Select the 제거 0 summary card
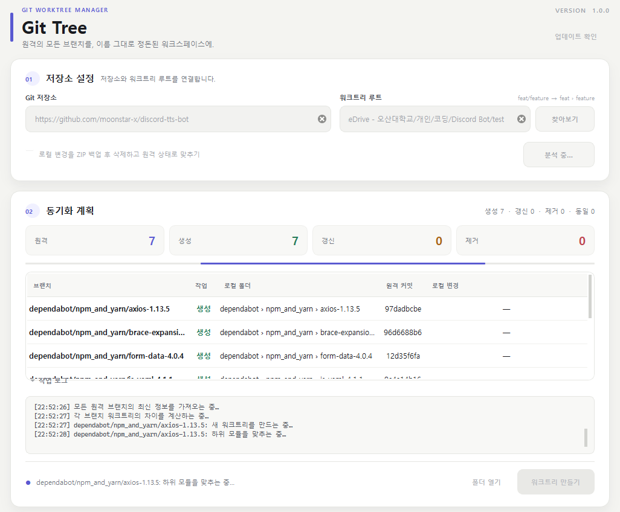Image resolution: width=620 pixels, height=512 pixels. point(525,240)
